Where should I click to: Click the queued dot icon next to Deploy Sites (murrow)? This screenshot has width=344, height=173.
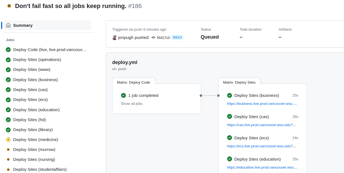(8, 150)
